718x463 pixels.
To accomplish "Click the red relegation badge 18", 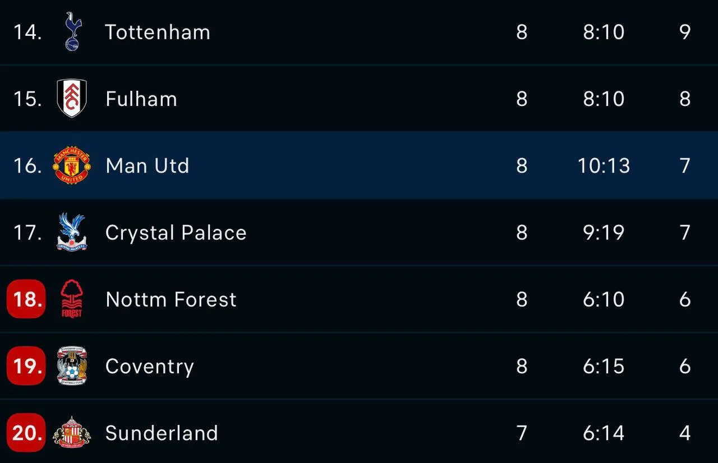I will click(x=26, y=299).
